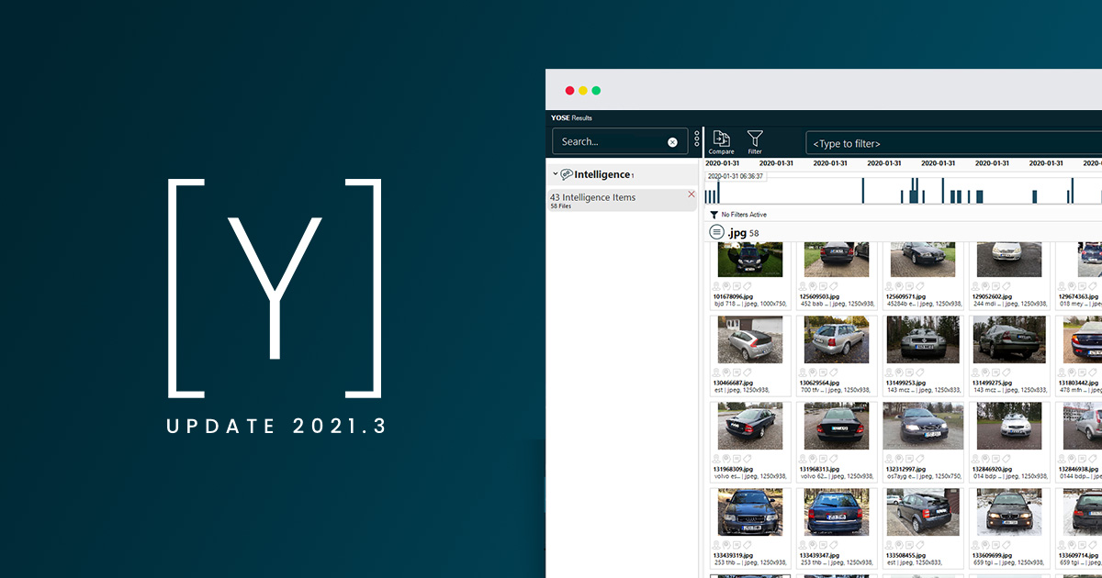
Task: Click the Filter funnel toolbar icon
Action: tap(755, 141)
